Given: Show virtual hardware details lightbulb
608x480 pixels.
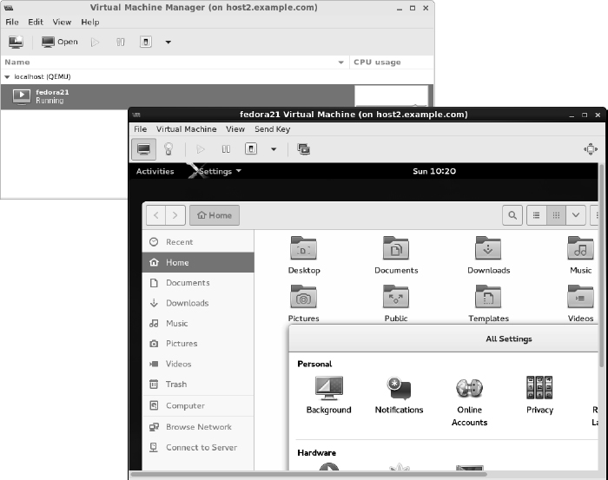Looking at the screenshot, I should [x=169, y=149].
